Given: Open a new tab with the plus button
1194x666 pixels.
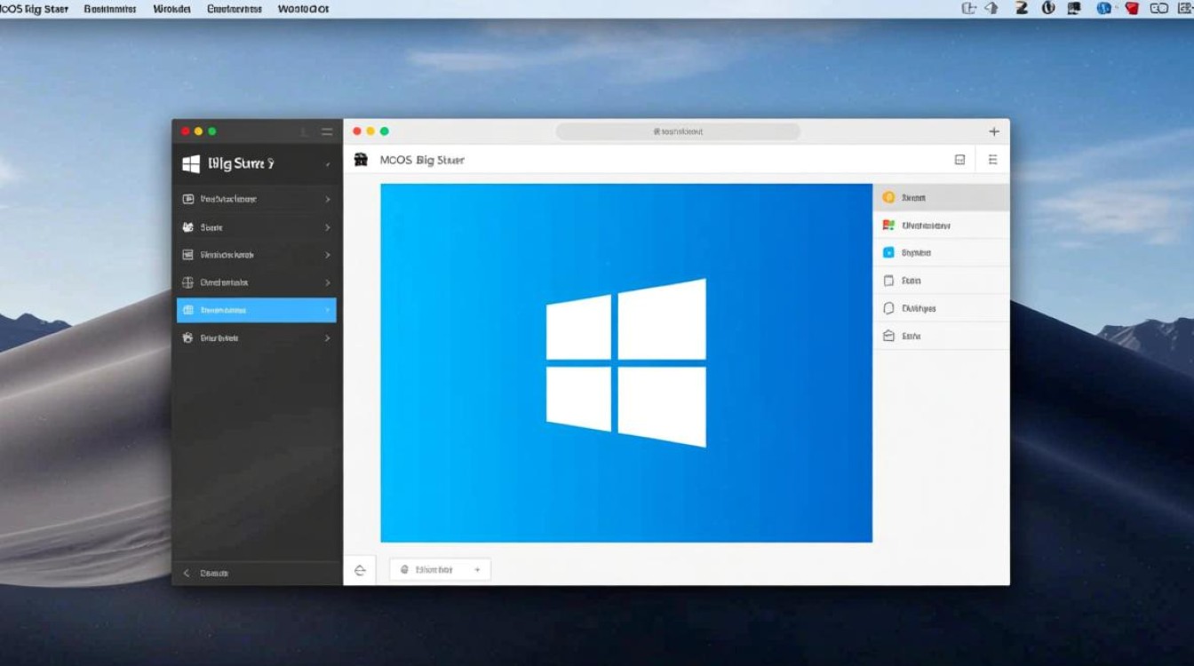Looking at the screenshot, I should [994, 131].
